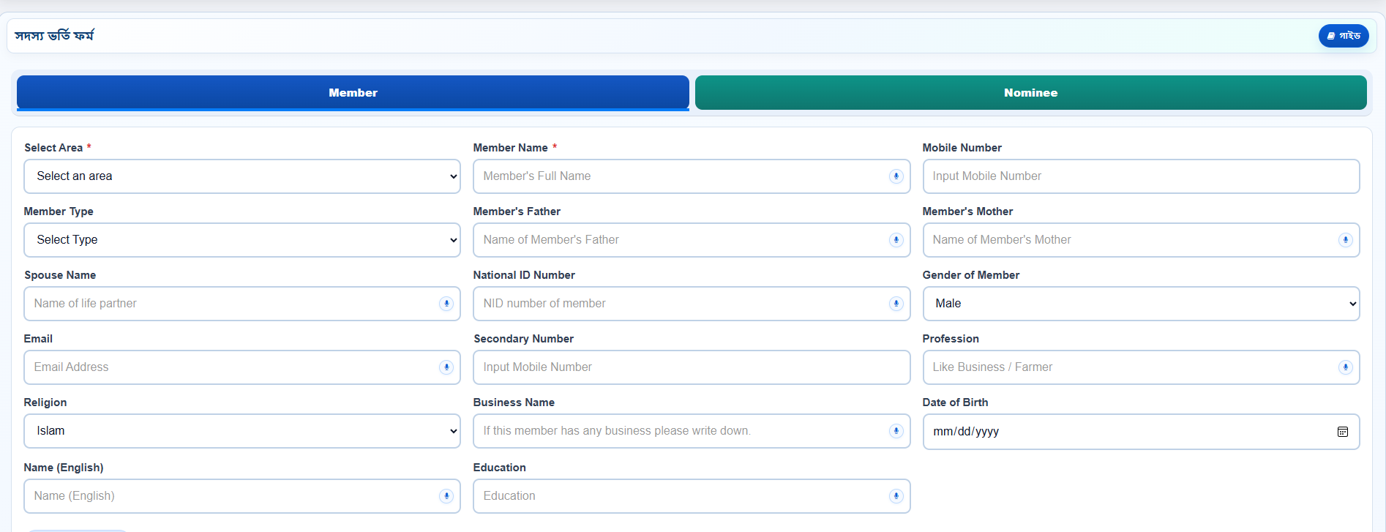Focus the Profession input field

tap(1141, 367)
